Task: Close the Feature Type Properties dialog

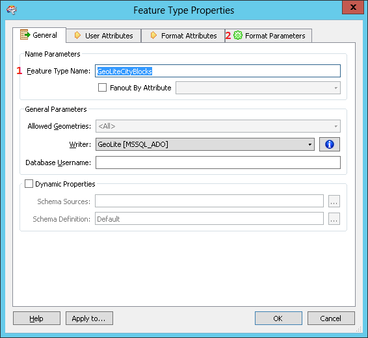Action: (x=353, y=8)
